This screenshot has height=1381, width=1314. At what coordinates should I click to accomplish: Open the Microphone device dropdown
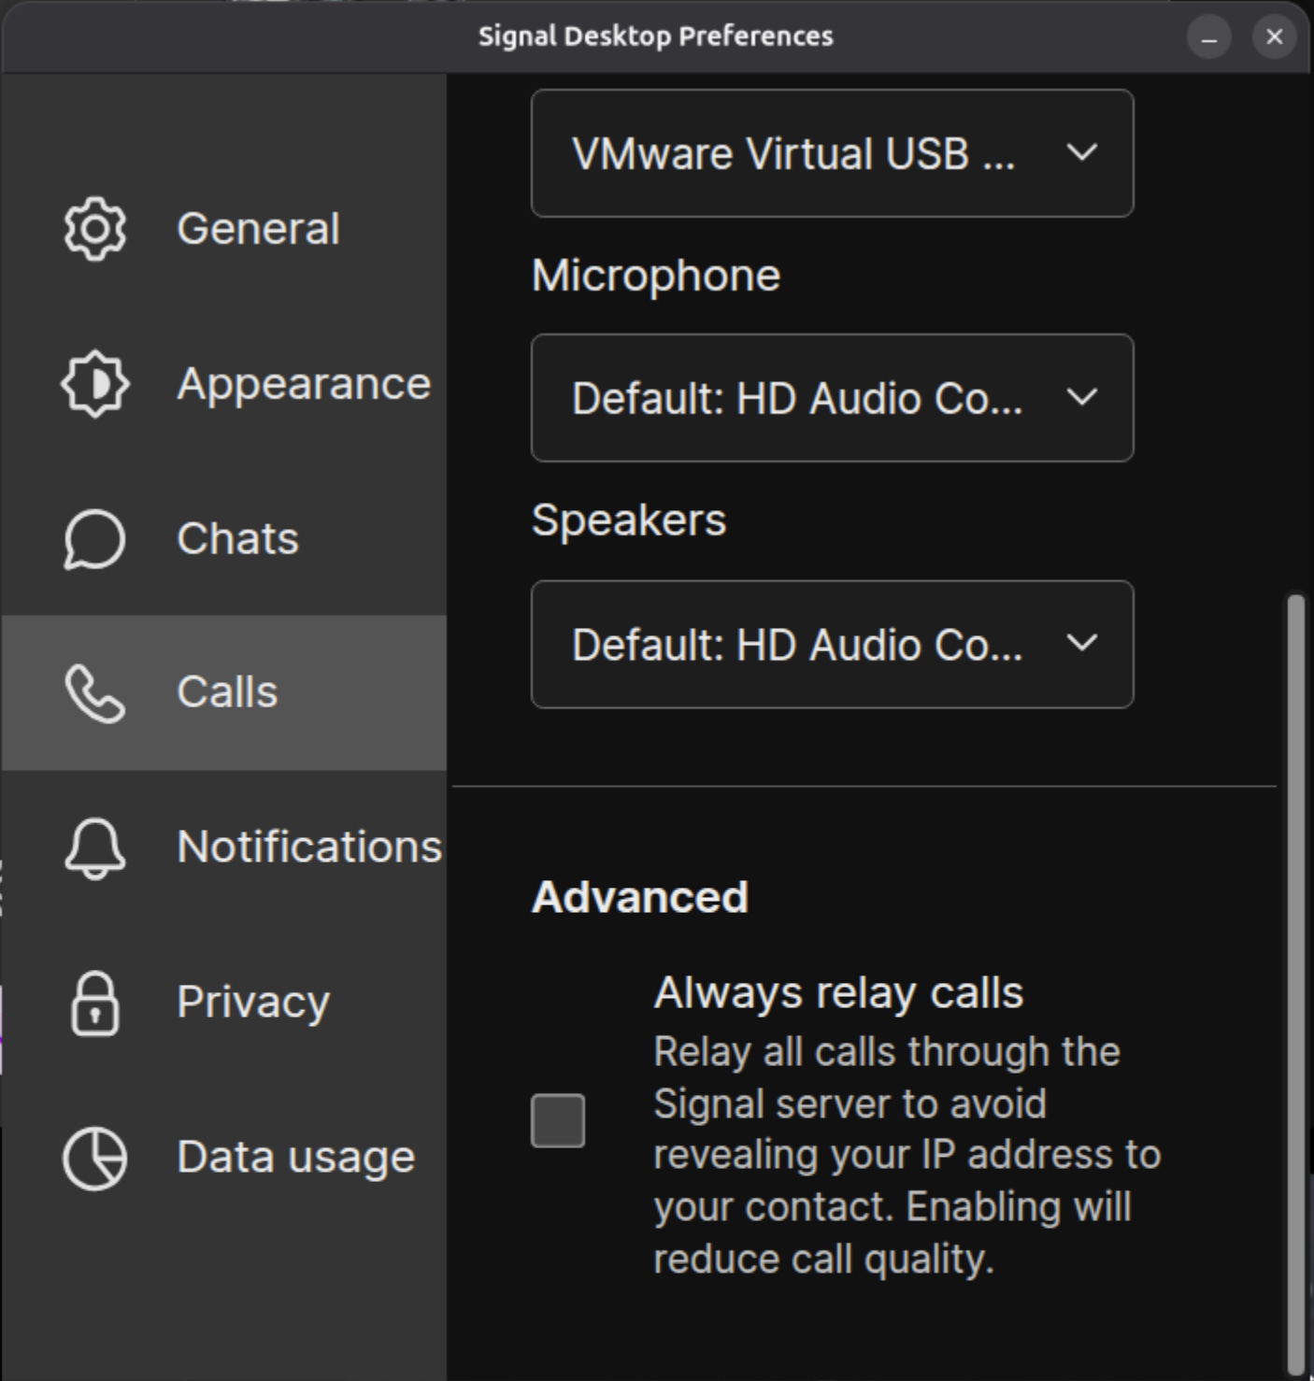click(832, 398)
